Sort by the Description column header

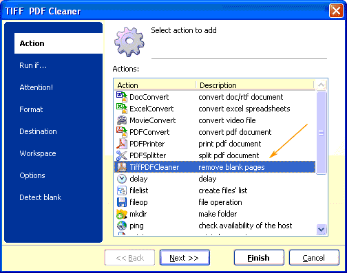point(255,85)
